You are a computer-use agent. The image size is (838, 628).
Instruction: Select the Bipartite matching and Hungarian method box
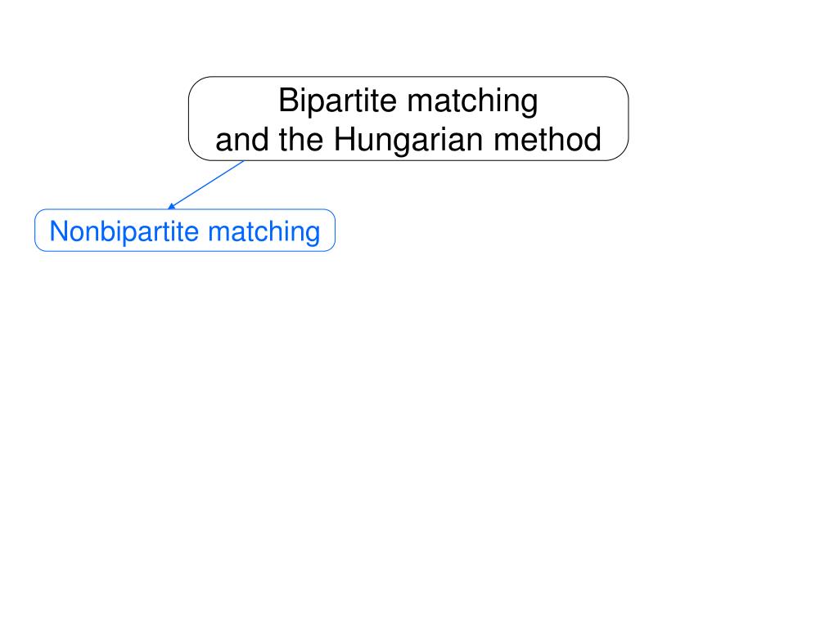coord(408,119)
